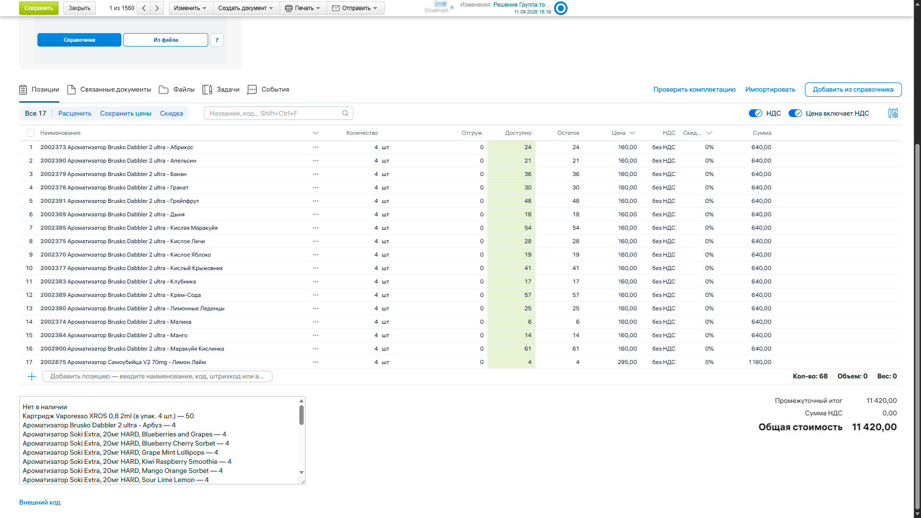Go to next document arrow

157,8
